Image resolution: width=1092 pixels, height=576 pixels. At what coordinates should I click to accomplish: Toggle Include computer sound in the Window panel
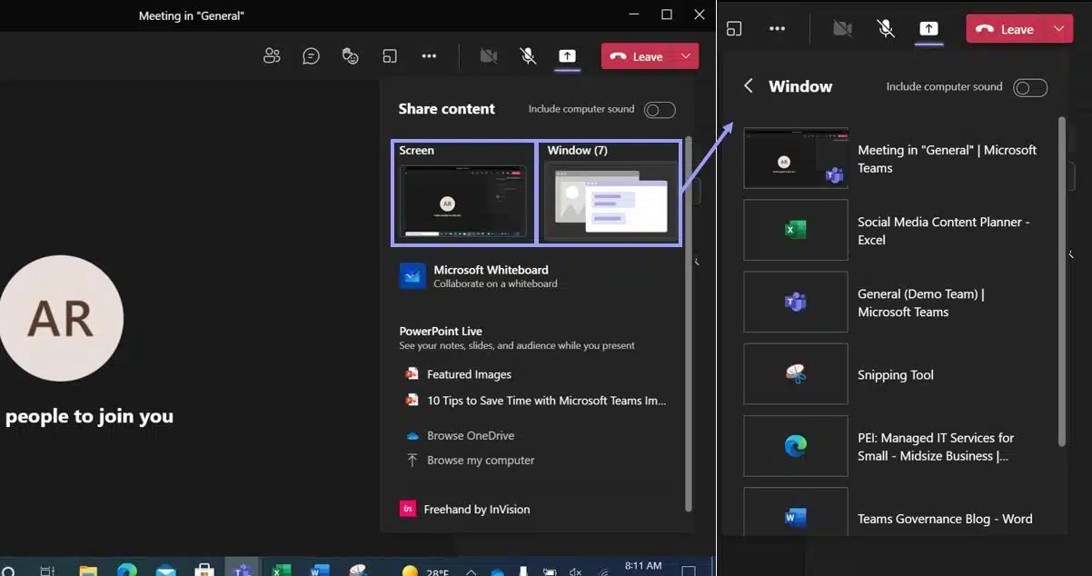click(1030, 88)
